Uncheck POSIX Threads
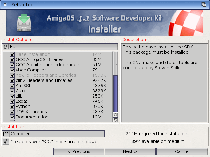The height and width of the screenshot is (157, 210). 12,112
